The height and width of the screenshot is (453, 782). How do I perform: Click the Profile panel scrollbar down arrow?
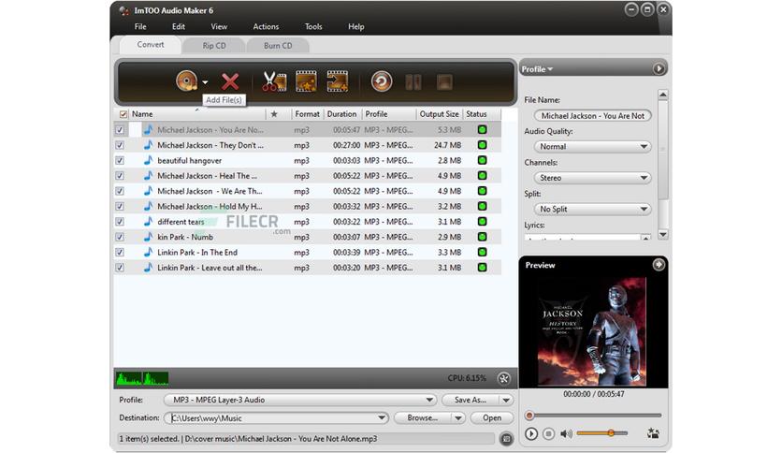tap(663, 235)
